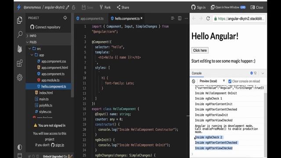Click the console vertical scrollbar
This screenshot has width=281, height=158.
265,124
